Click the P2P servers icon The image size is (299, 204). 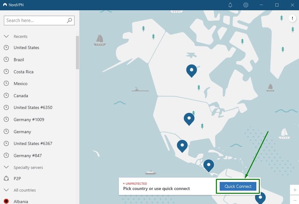(x=6, y=178)
